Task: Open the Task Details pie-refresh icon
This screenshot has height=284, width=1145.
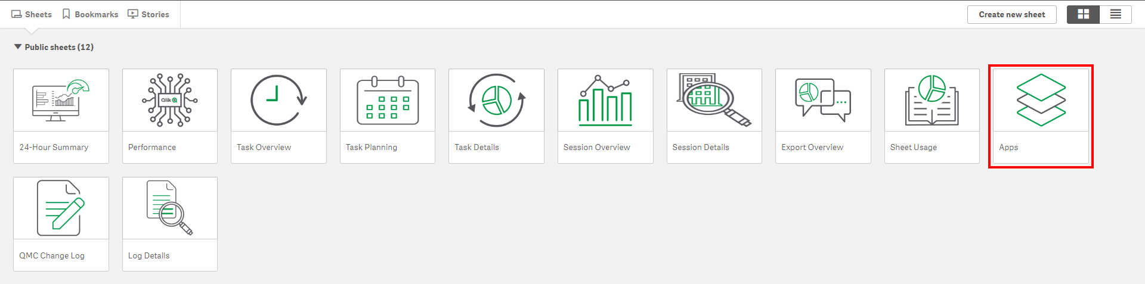Action: 496,101
